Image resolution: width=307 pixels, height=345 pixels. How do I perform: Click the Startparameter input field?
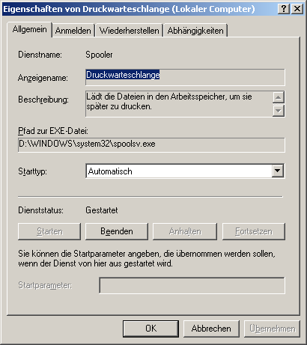click(x=192, y=285)
